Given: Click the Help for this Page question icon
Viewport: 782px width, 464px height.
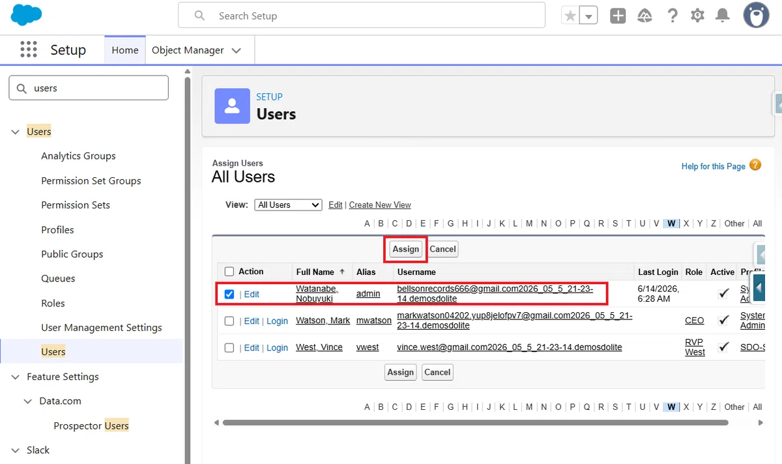Looking at the screenshot, I should 755,165.
